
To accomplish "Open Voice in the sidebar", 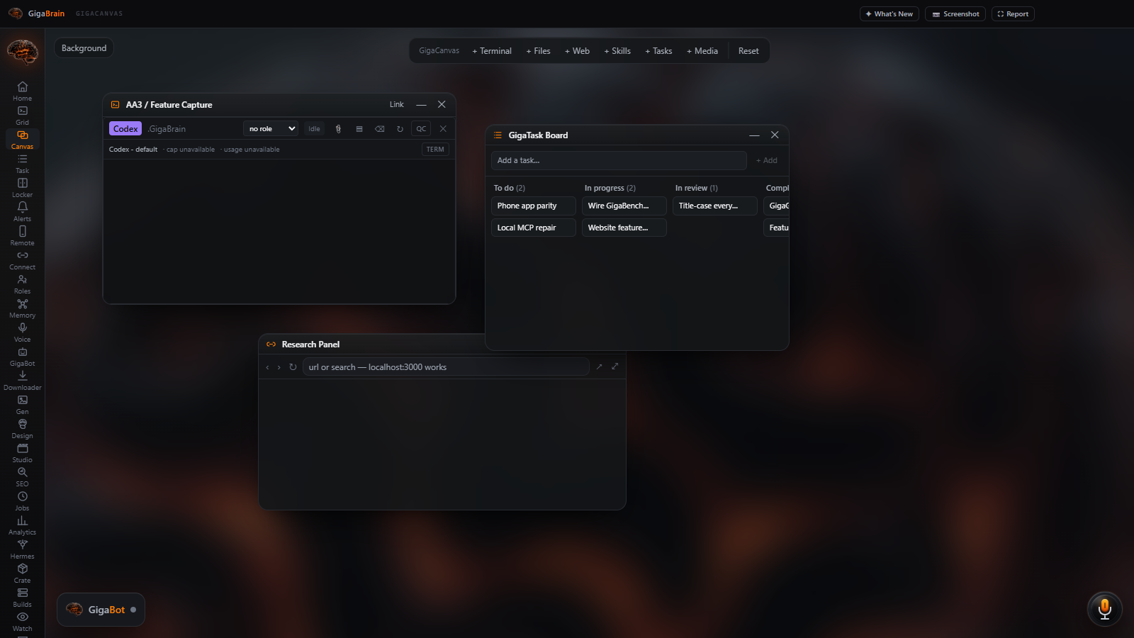I will tap(22, 332).
